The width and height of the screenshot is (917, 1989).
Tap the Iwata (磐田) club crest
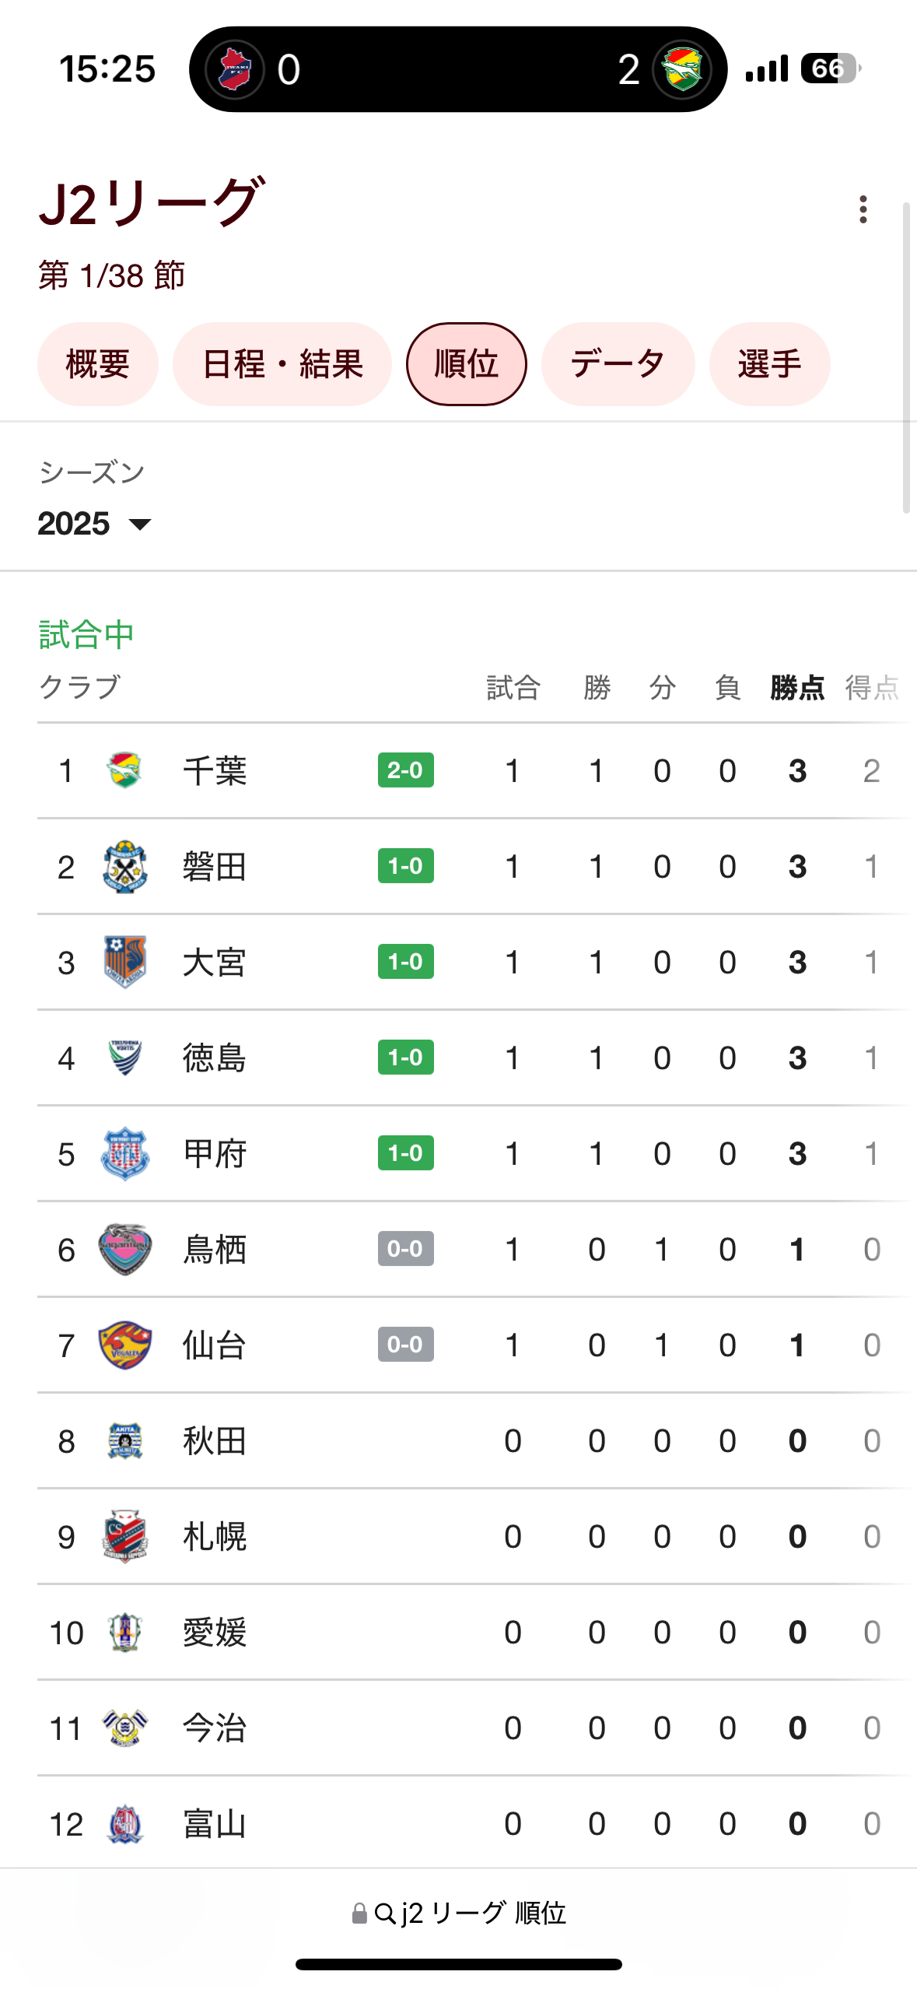(x=124, y=866)
